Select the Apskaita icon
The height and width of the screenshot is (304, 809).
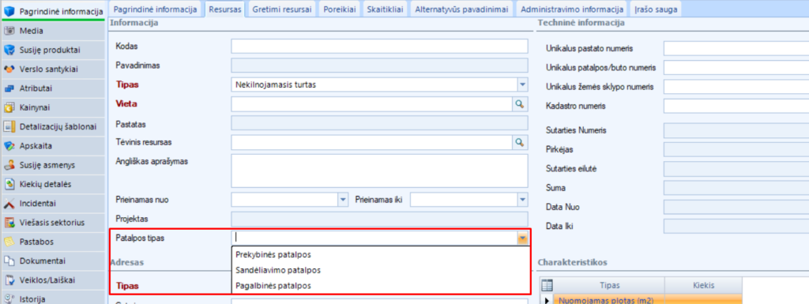tap(9, 146)
